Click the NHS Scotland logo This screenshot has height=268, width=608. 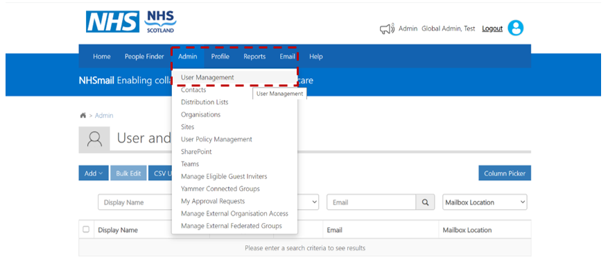[x=161, y=21]
